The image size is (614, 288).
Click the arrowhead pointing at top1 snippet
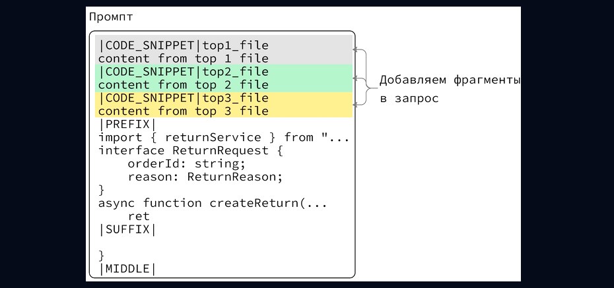point(355,49)
